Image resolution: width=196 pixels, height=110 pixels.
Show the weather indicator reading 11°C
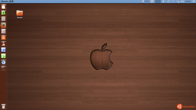coord(145,1)
